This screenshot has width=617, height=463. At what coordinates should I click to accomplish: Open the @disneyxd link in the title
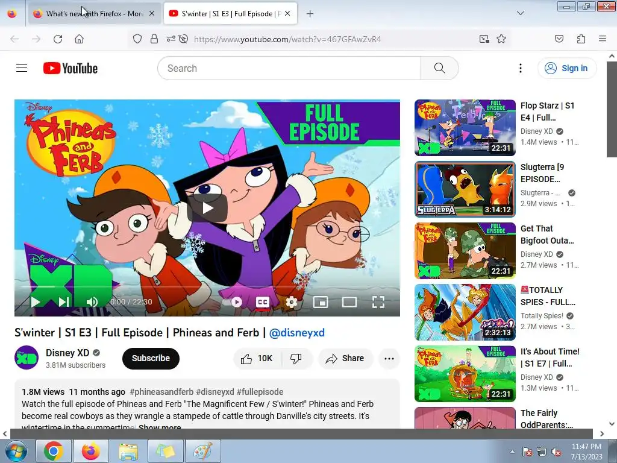[x=296, y=333]
